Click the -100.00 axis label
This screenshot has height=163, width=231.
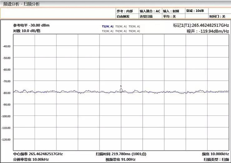(x=6, y=116)
